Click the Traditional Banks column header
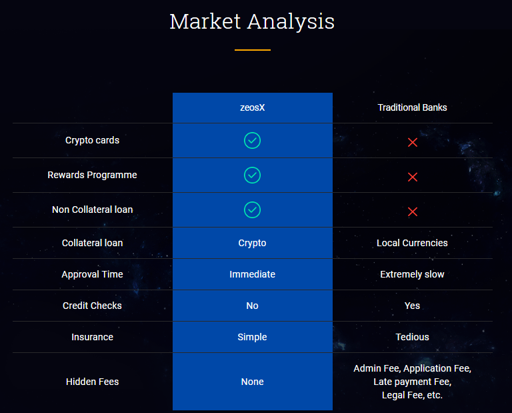 (412, 107)
